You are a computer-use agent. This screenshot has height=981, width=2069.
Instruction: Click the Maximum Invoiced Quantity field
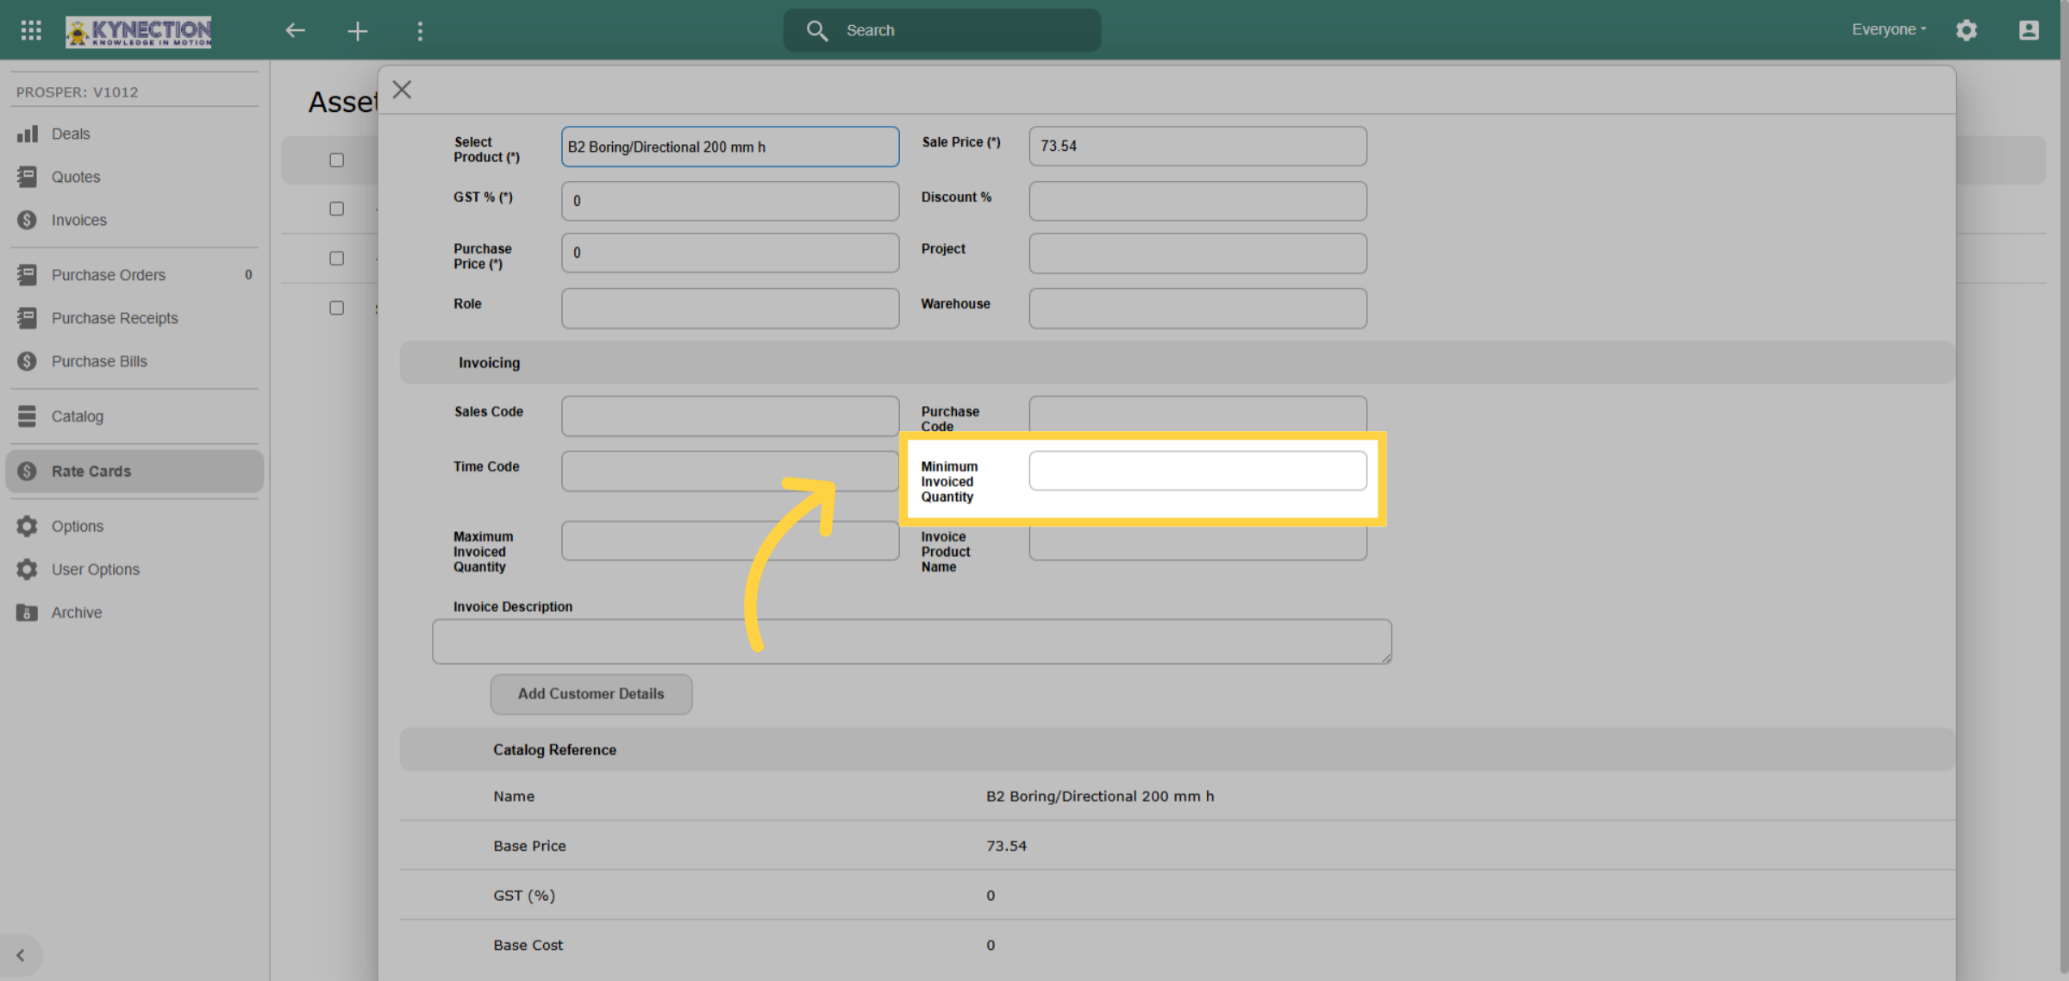[730, 540]
